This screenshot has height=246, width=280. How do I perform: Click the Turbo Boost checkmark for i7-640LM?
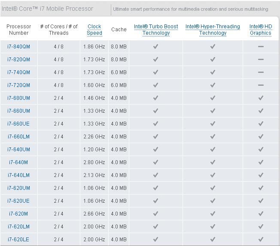point(156,175)
